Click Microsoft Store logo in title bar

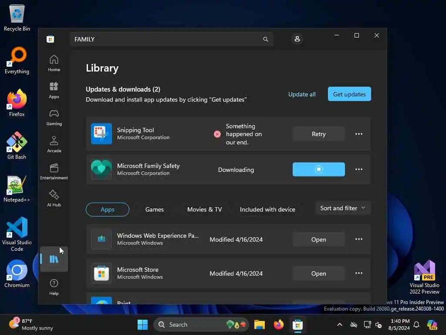(x=51, y=39)
